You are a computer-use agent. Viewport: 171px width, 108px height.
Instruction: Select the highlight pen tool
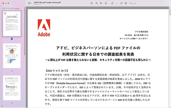[112, 3]
